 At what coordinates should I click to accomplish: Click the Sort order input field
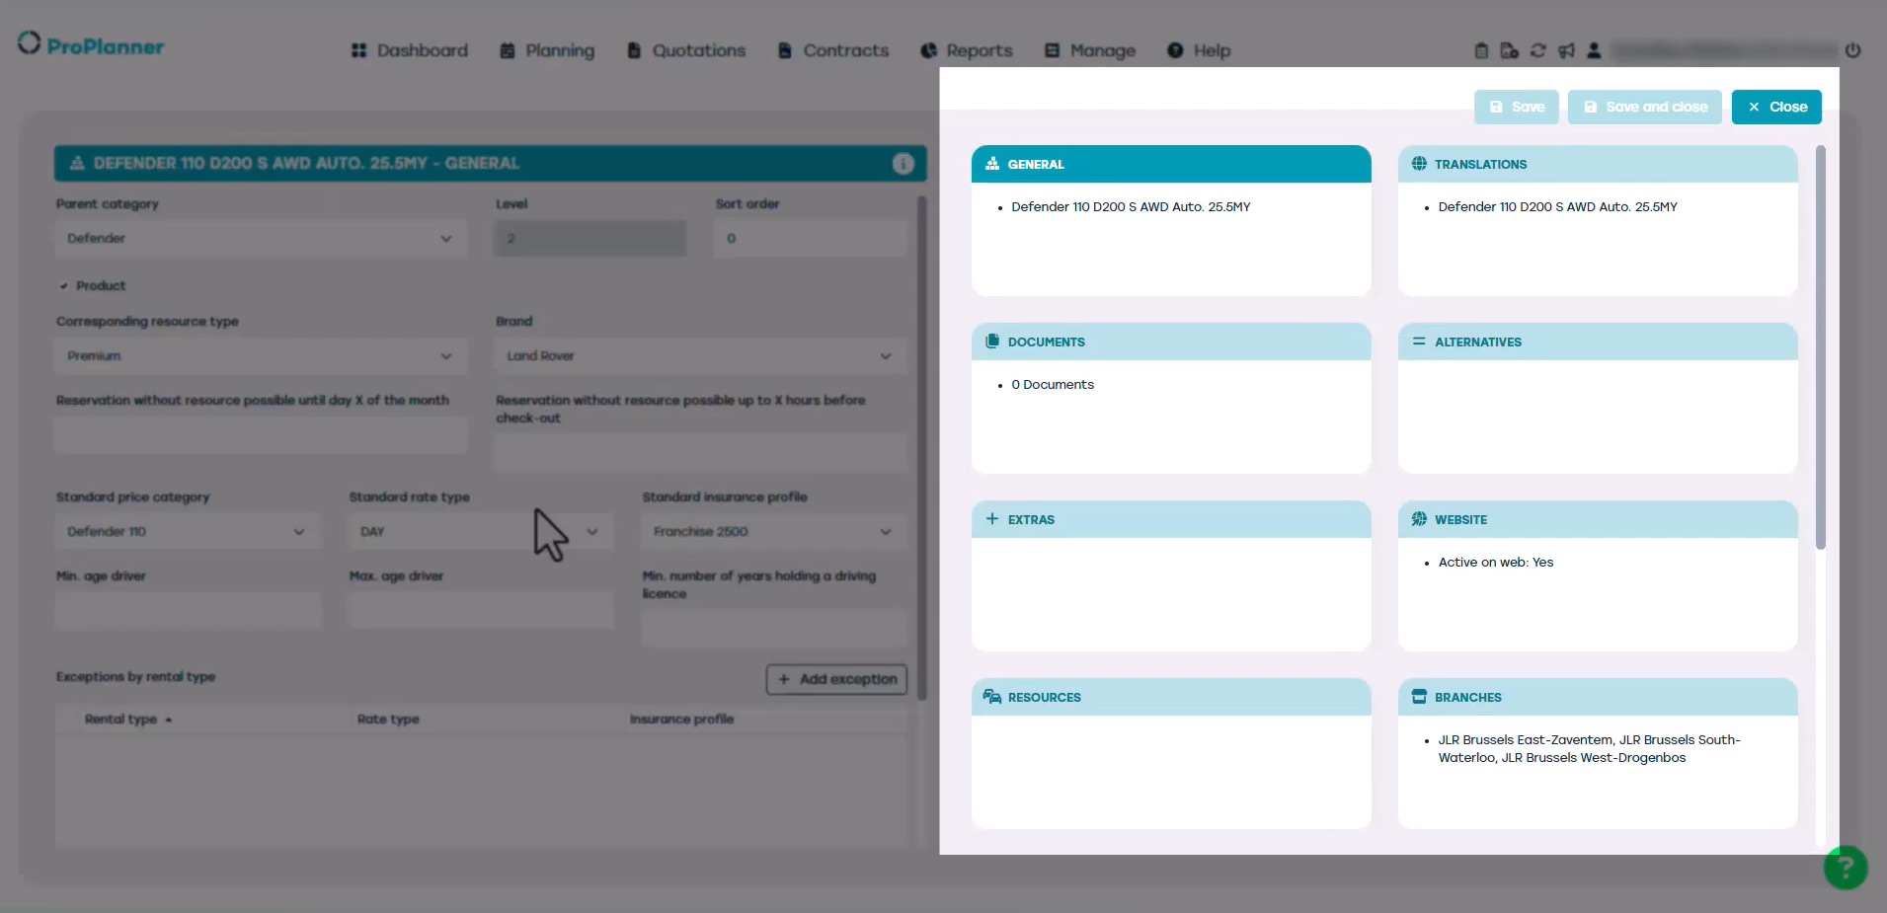pos(810,239)
